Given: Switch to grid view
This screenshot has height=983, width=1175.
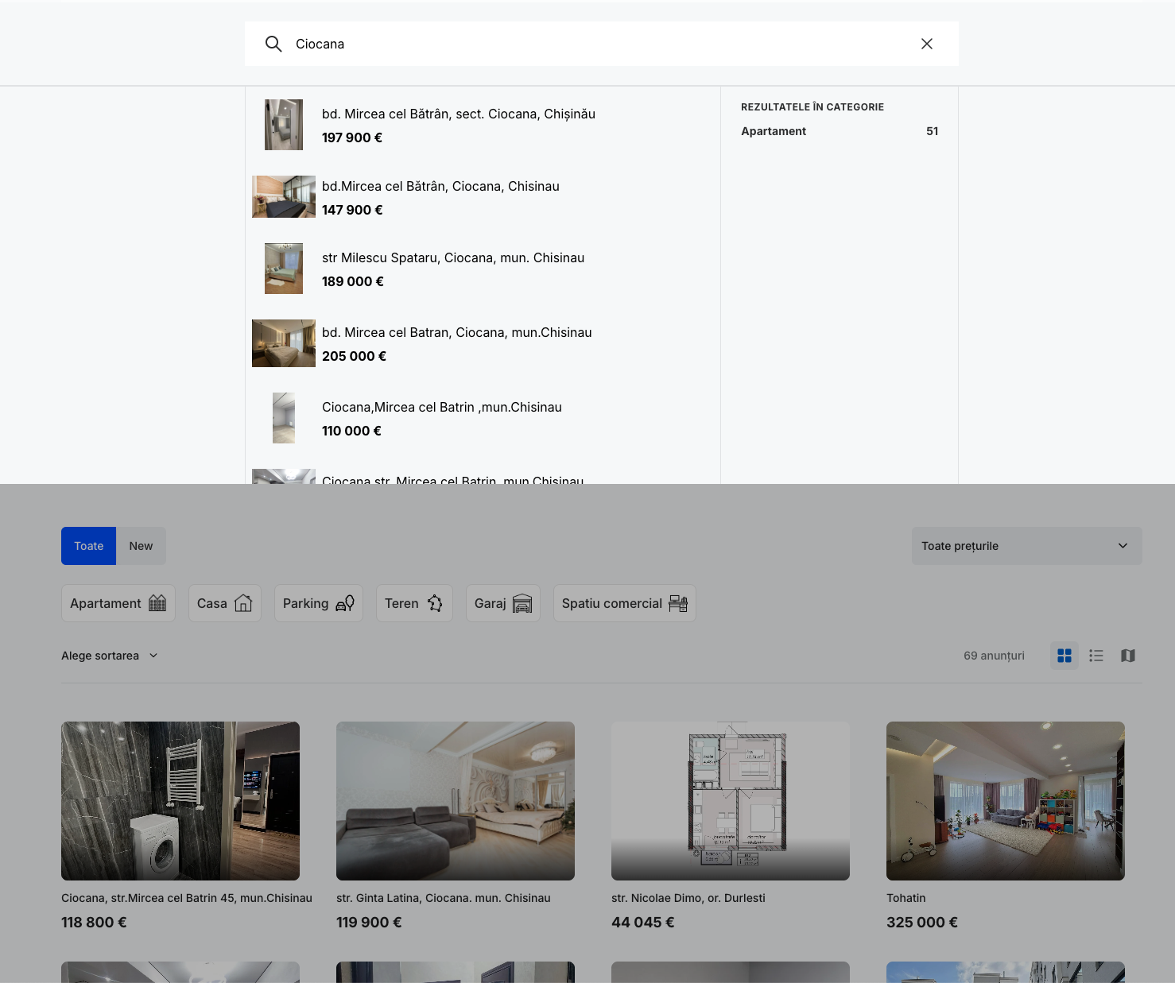Looking at the screenshot, I should pos(1064,656).
